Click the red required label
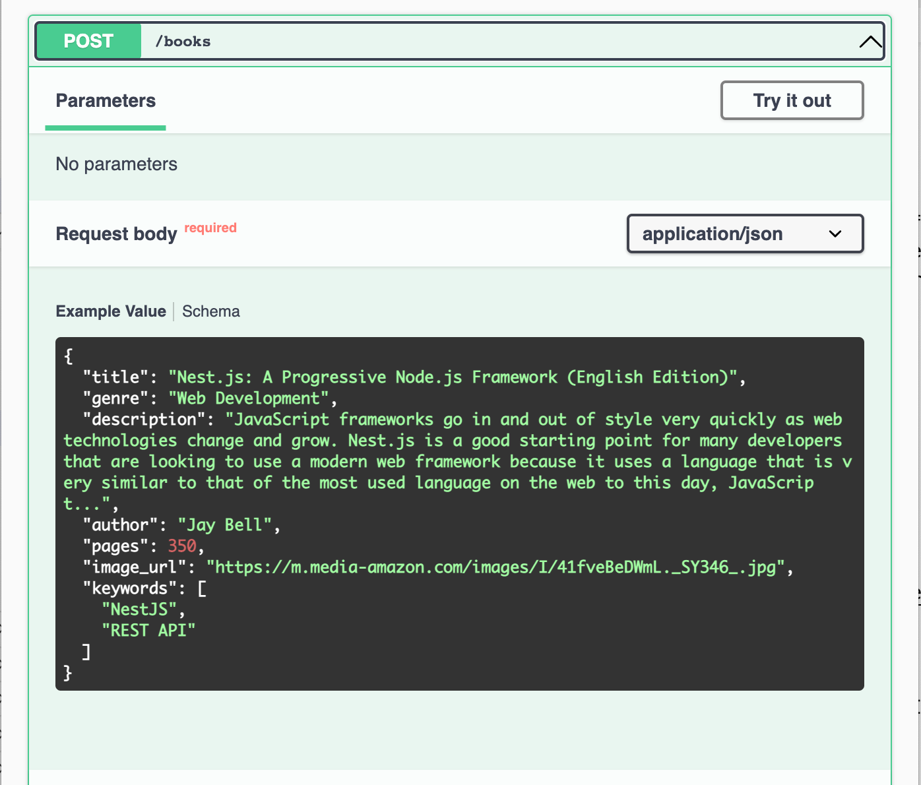The height and width of the screenshot is (785, 921). [210, 228]
